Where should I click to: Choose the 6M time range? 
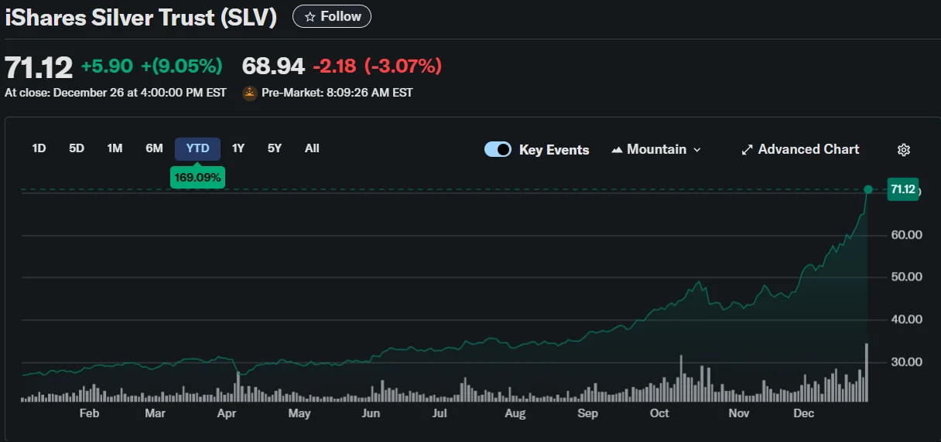pyautogui.click(x=154, y=148)
